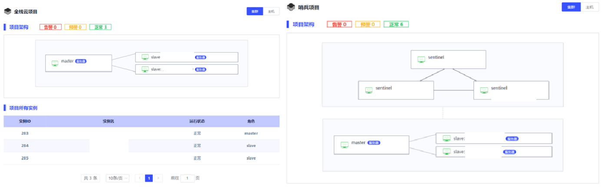Select the 集群 tab in 哨兵项目
The image size is (605, 187).
click(571, 7)
